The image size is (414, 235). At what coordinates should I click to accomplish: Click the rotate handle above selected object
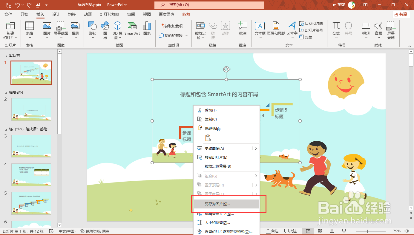coord(226,69)
